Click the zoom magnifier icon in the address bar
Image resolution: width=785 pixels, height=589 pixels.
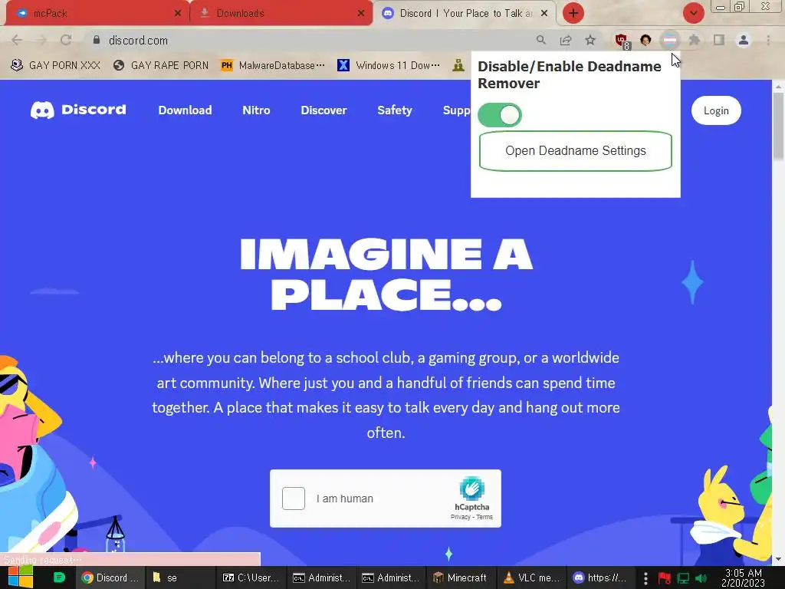click(540, 40)
